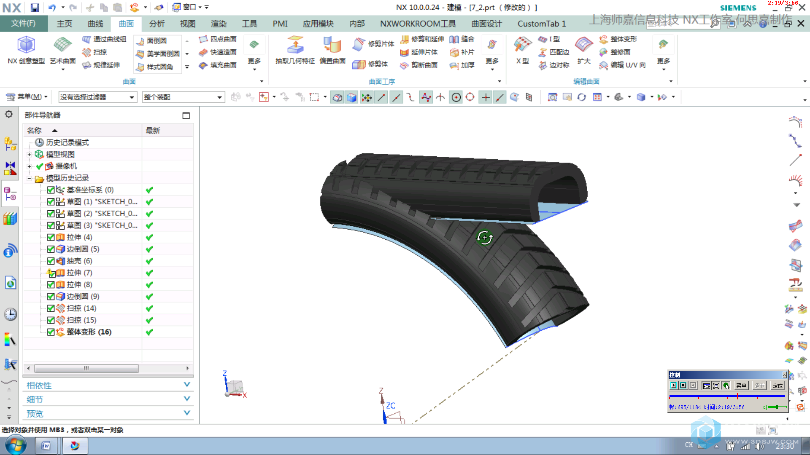Select 修剪和延伸 tool

pos(422,39)
